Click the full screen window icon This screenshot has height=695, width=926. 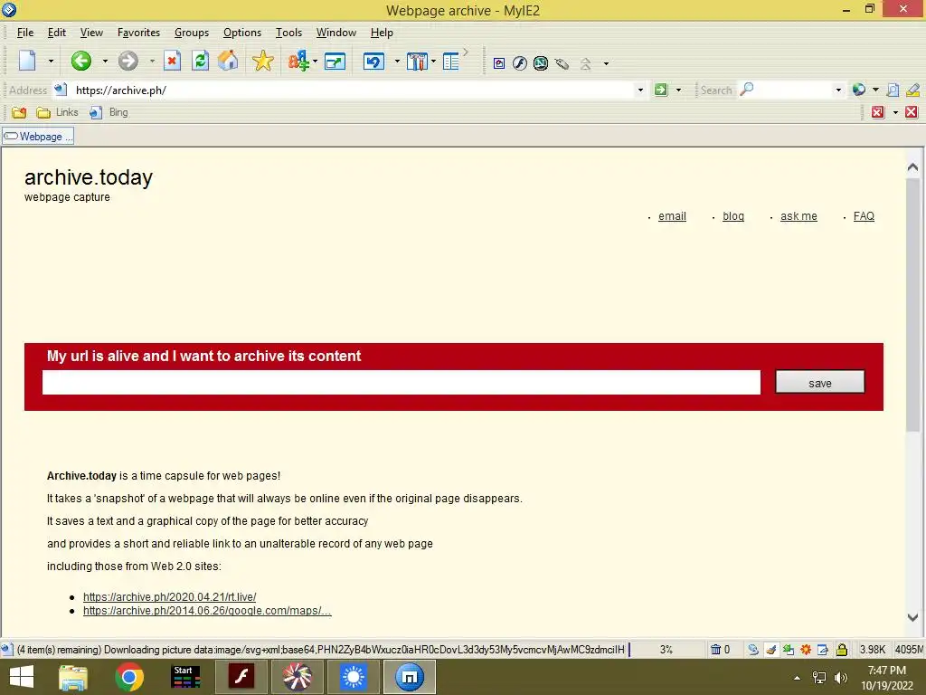(x=335, y=62)
